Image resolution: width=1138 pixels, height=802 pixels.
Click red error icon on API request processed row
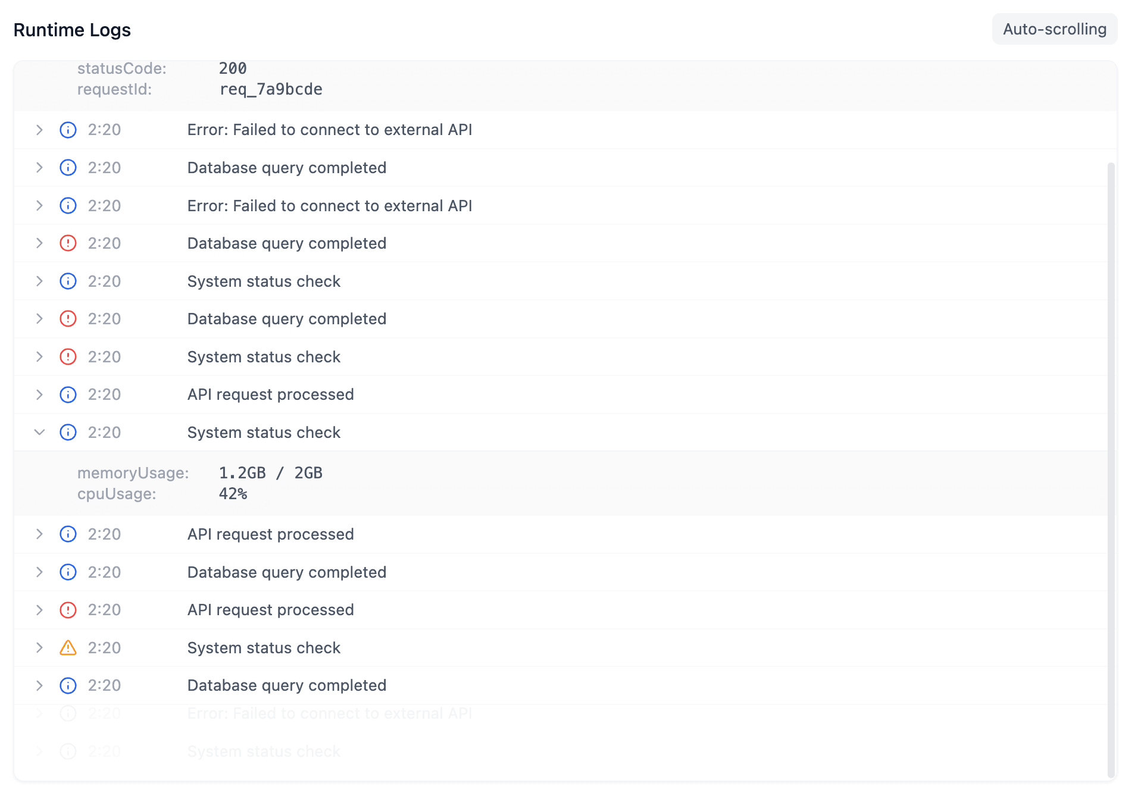tap(68, 610)
